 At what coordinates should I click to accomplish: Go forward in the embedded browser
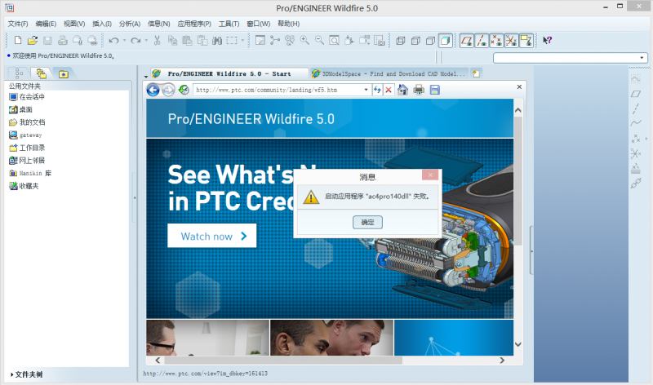click(168, 90)
